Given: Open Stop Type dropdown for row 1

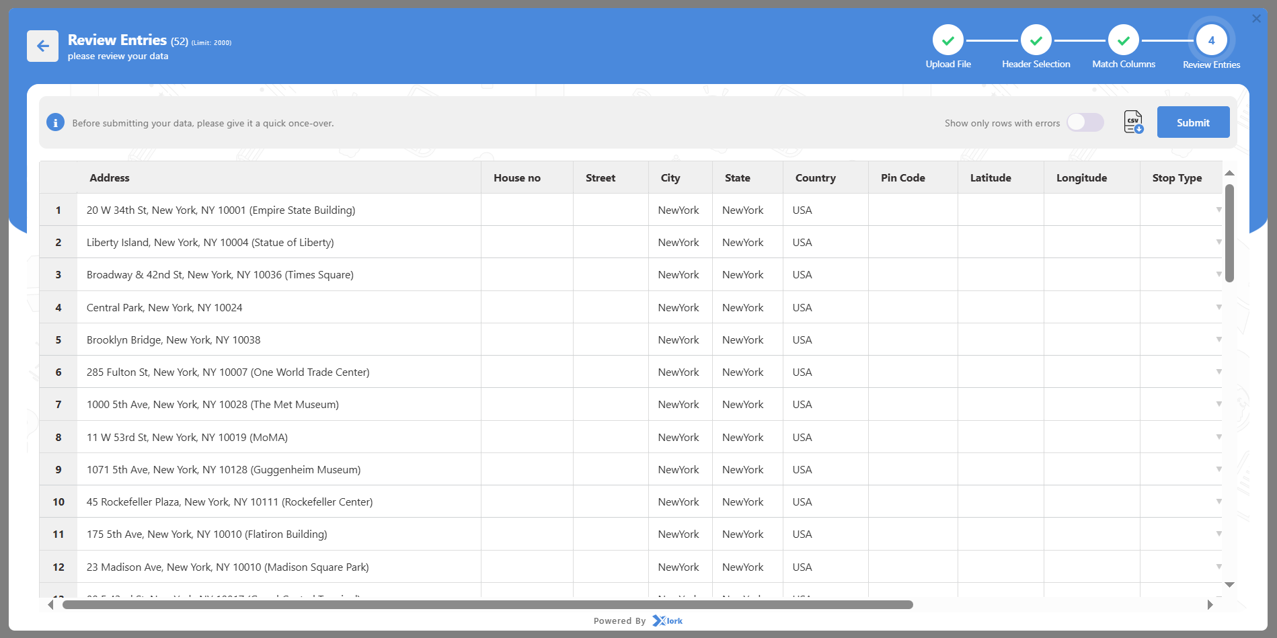Looking at the screenshot, I should pyautogui.click(x=1218, y=210).
